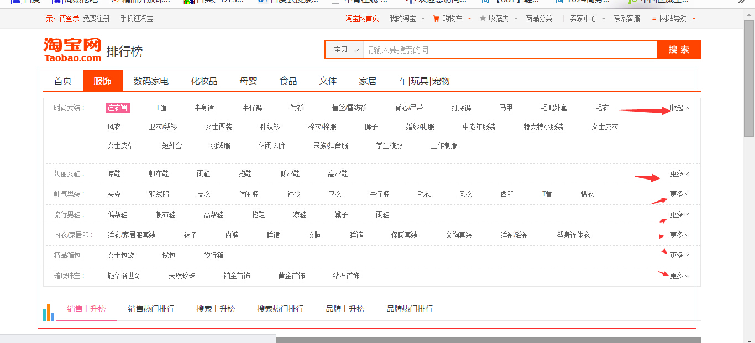Choose the 旅行箱 category
Screen dimensions: 755x343
pyautogui.click(x=213, y=255)
